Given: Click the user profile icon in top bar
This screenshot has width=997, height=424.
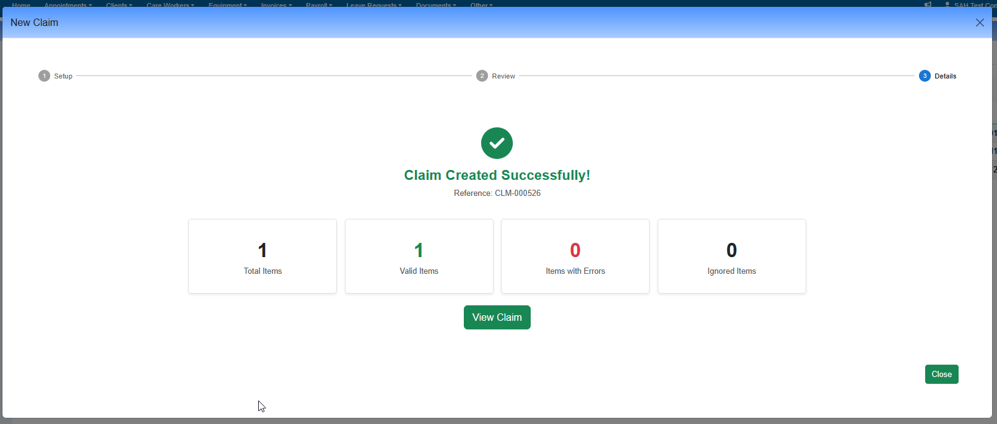Looking at the screenshot, I should coord(947,4).
